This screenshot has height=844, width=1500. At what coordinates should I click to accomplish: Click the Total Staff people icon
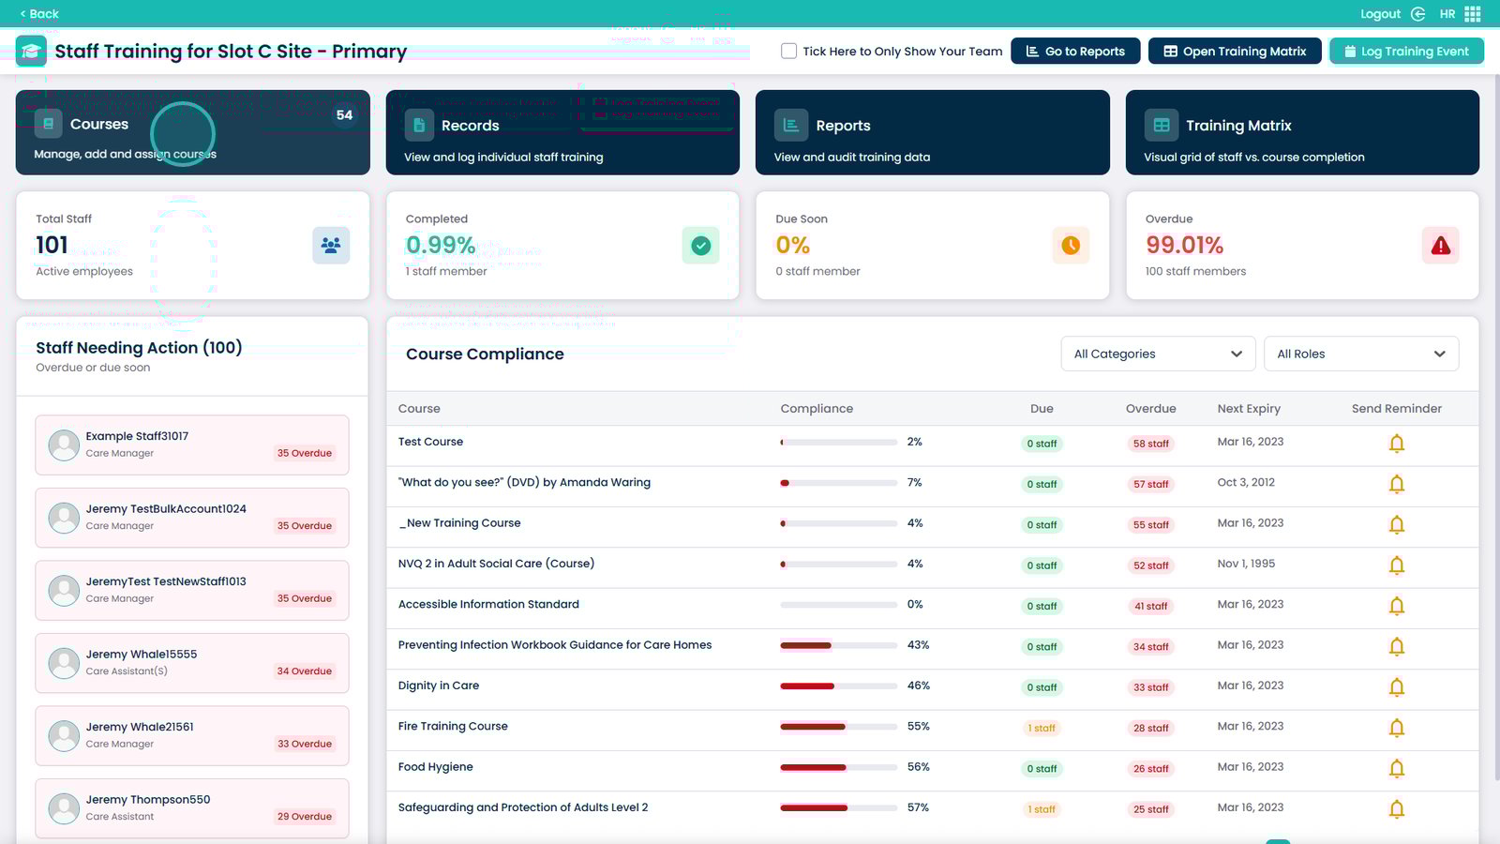331,246
